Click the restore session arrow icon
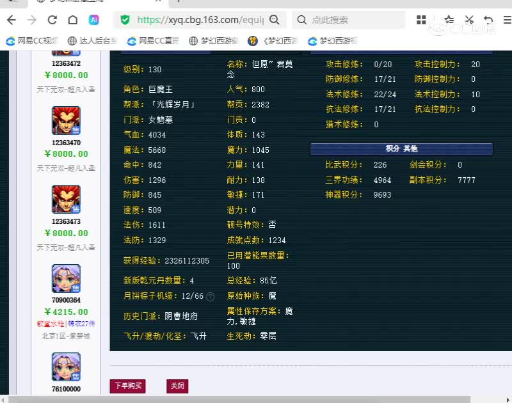The width and height of the screenshot is (512, 403). [x=489, y=20]
